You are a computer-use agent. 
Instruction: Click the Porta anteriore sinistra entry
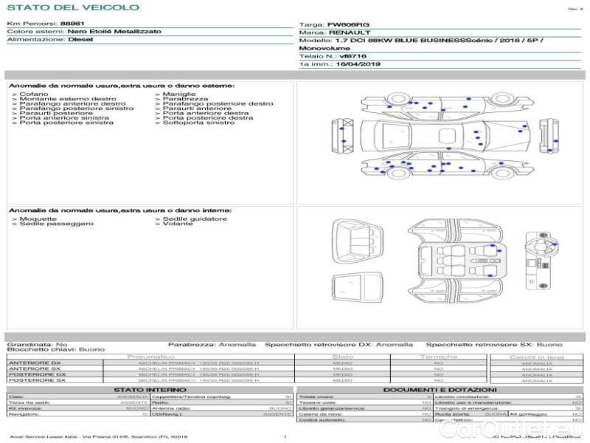point(64,117)
